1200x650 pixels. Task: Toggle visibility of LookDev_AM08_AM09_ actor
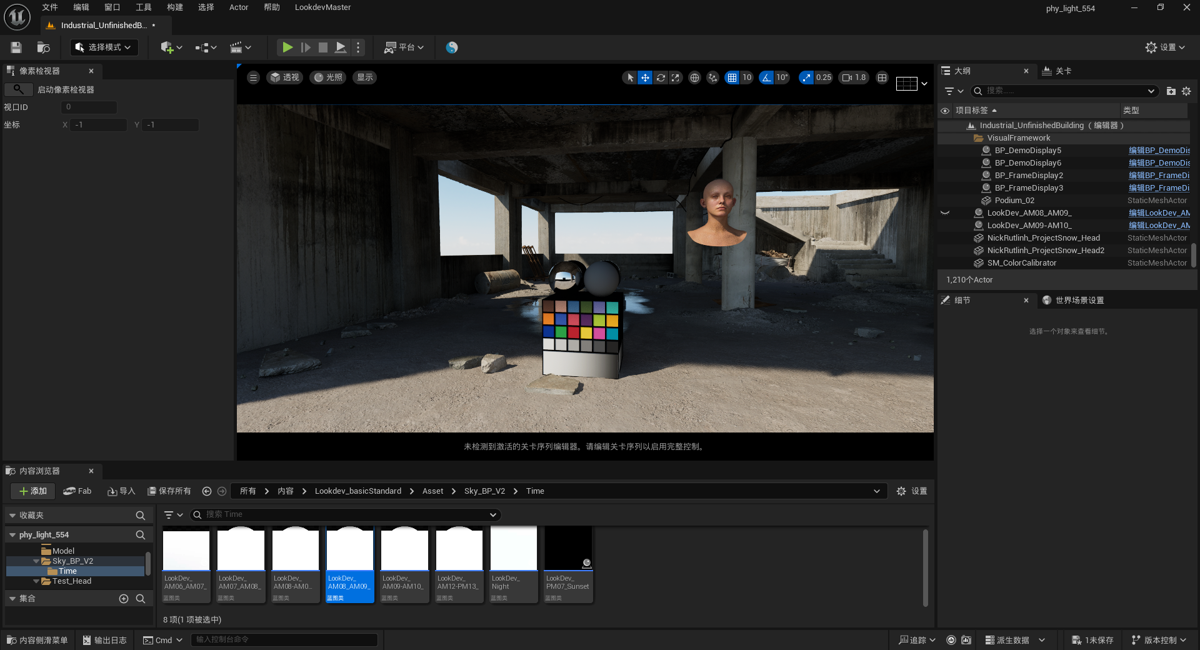(x=945, y=213)
